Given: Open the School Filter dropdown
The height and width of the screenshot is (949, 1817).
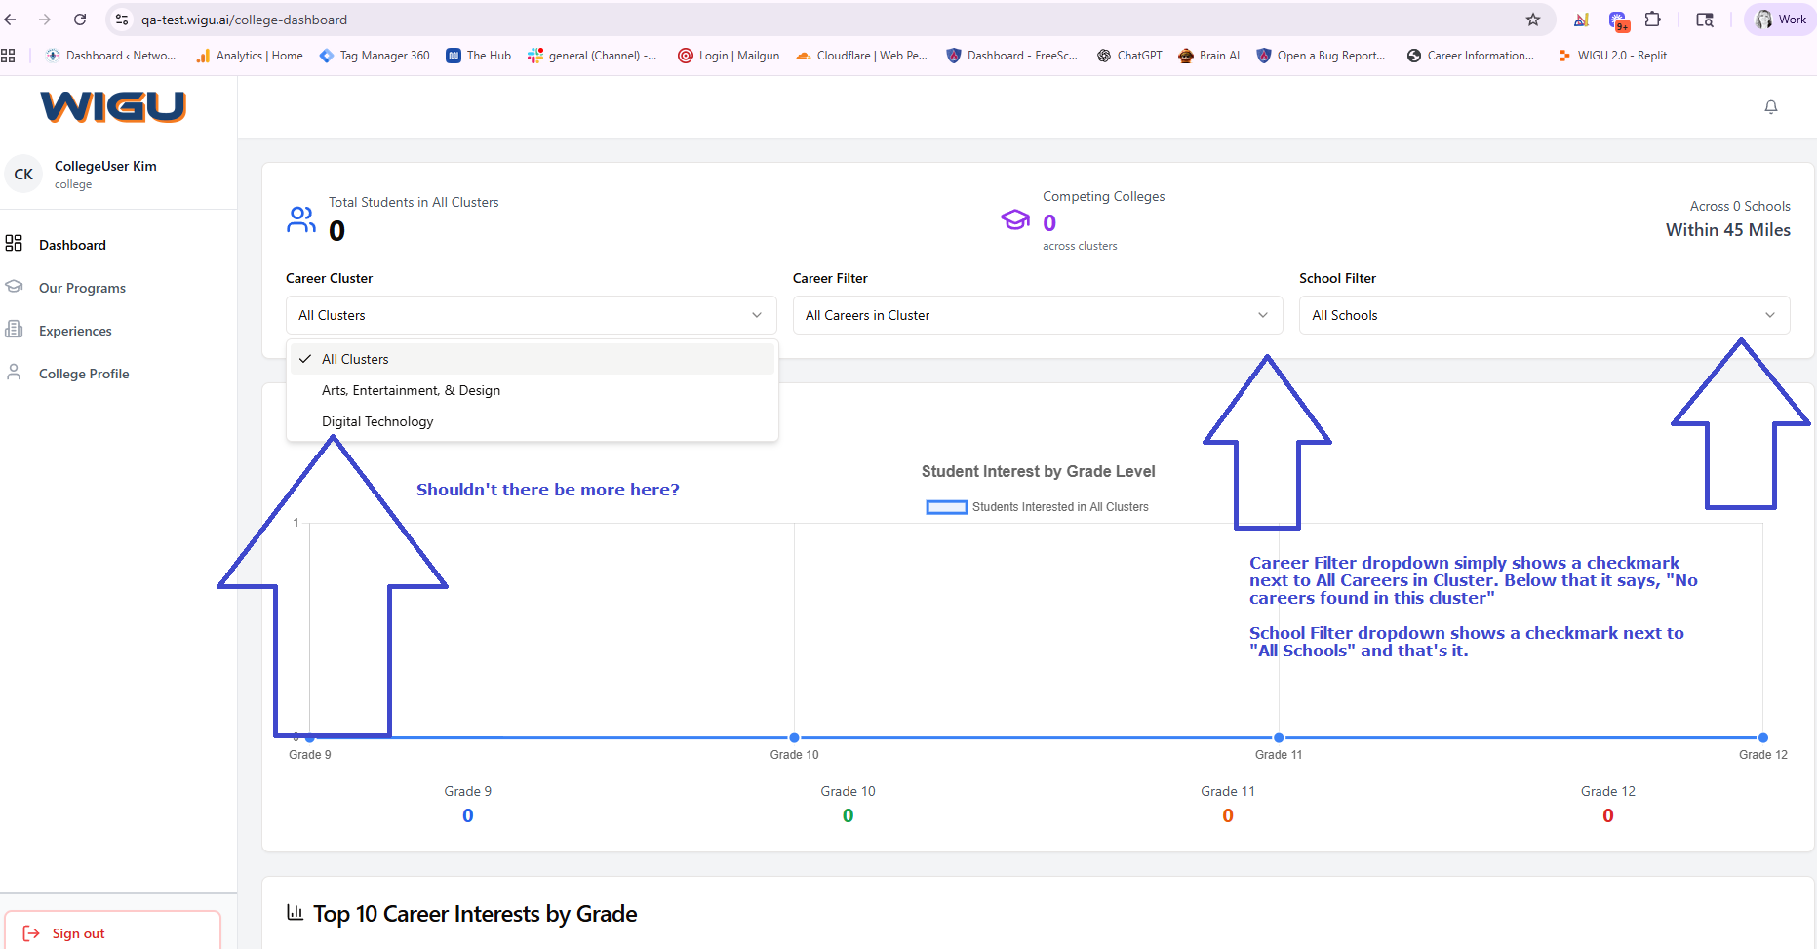Looking at the screenshot, I should coord(1543,315).
